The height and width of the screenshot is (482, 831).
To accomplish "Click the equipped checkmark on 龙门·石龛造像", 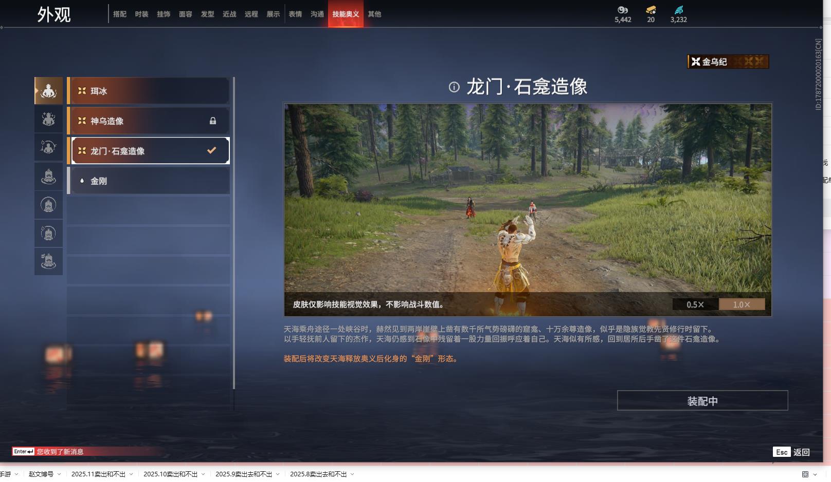I will tap(211, 150).
